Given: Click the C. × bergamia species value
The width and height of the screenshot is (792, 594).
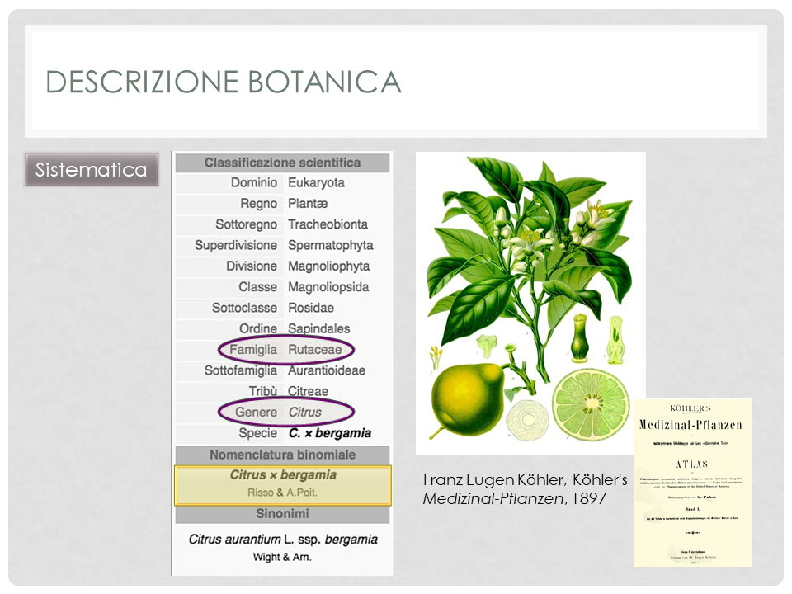Looking at the screenshot, I should pos(330,433).
